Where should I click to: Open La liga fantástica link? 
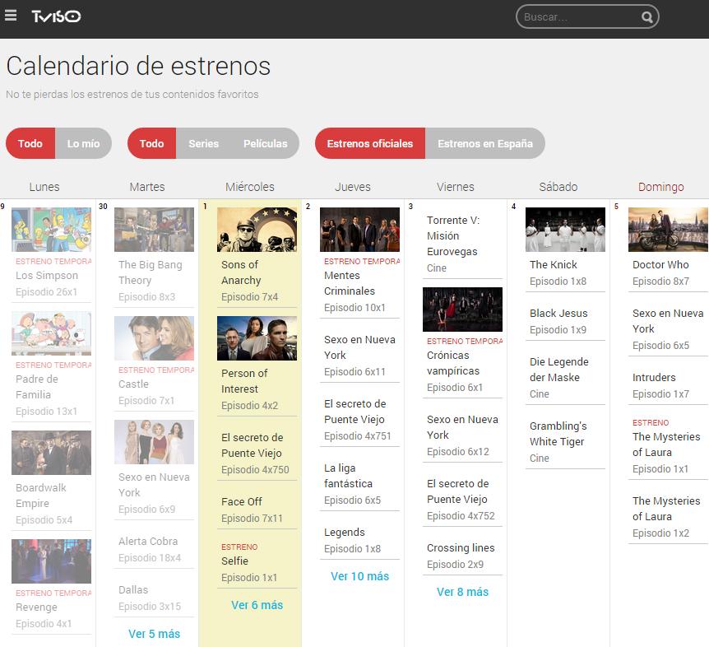coord(348,476)
